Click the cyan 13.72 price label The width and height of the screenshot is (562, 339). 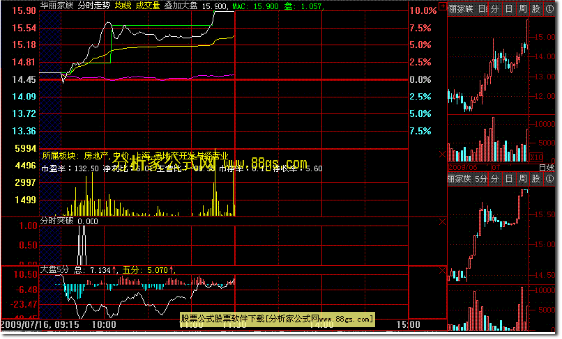[24, 113]
